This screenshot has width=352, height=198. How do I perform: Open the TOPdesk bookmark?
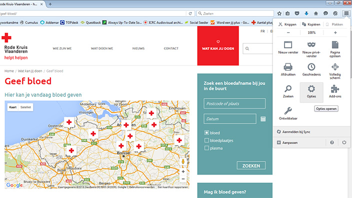(x=69, y=22)
